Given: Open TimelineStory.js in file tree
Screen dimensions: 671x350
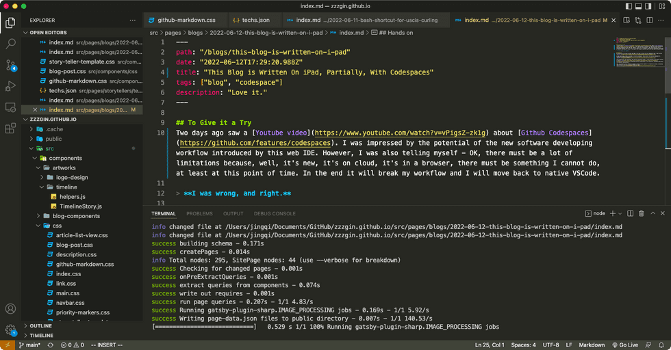Looking at the screenshot, I should point(81,206).
